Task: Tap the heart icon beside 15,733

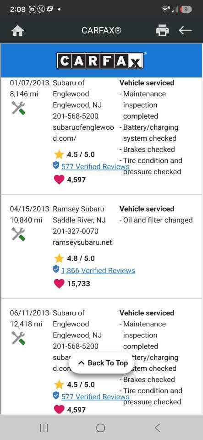Action: click(x=59, y=283)
